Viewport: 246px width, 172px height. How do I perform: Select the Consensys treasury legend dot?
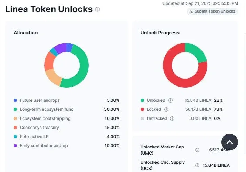click(x=15, y=128)
